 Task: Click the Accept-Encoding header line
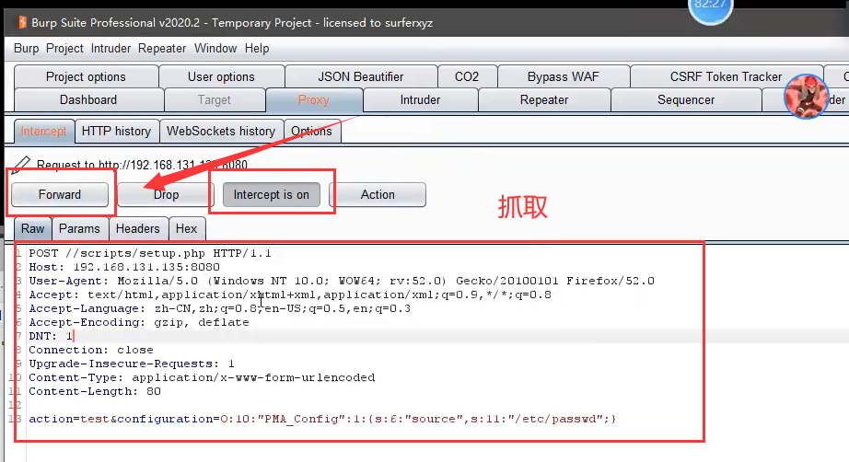[139, 322]
